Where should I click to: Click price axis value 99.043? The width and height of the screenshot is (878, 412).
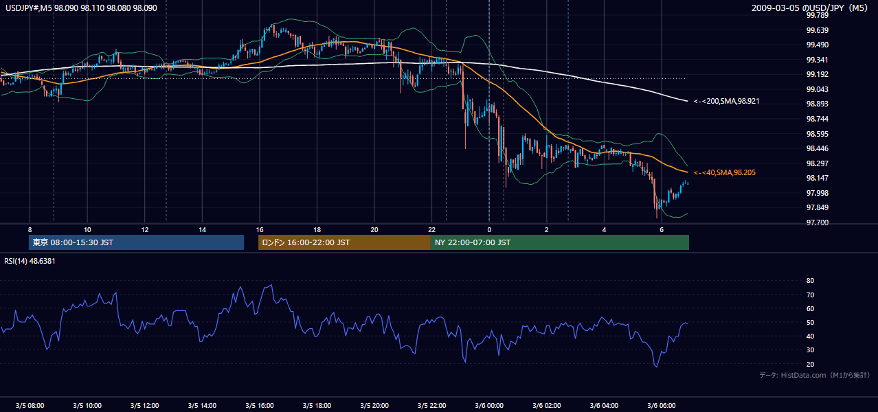818,89
